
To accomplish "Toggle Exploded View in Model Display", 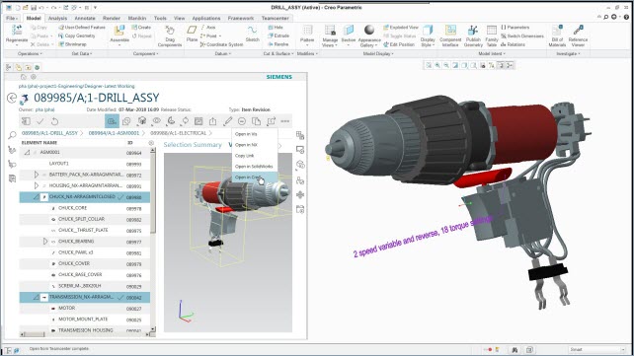I will [x=400, y=28].
